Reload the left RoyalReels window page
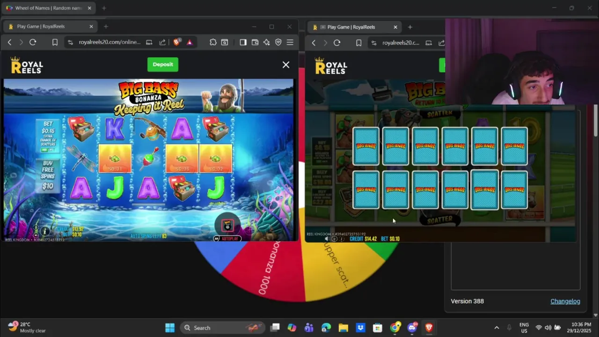The image size is (599, 337). click(33, 42)
